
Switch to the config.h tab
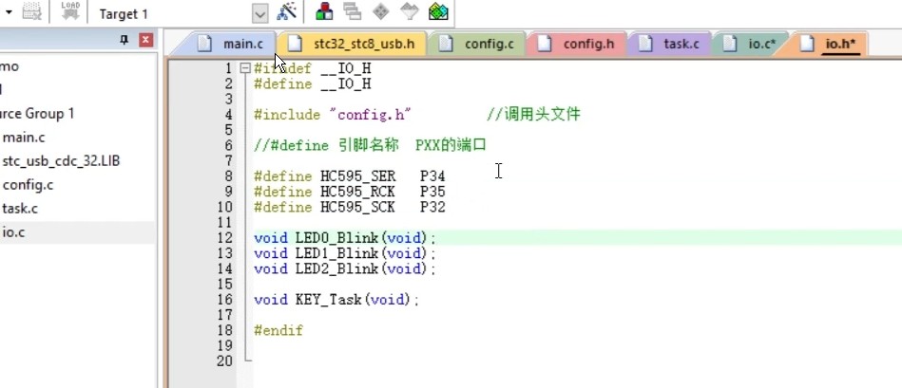(580, 45)
